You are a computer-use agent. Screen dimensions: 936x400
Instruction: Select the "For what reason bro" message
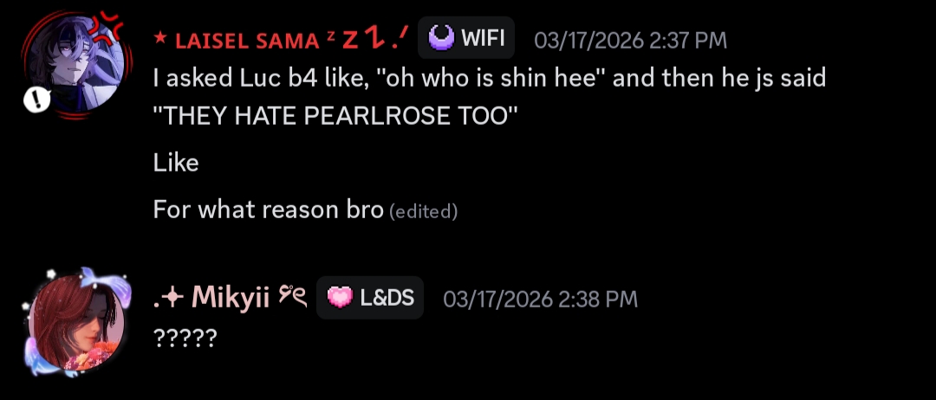[268, 210]
